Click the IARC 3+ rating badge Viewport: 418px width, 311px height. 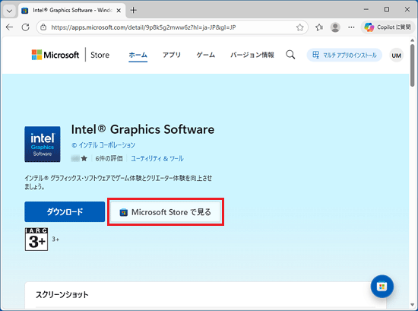click(36, 240)
